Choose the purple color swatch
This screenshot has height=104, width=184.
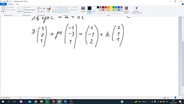(121, 7)
